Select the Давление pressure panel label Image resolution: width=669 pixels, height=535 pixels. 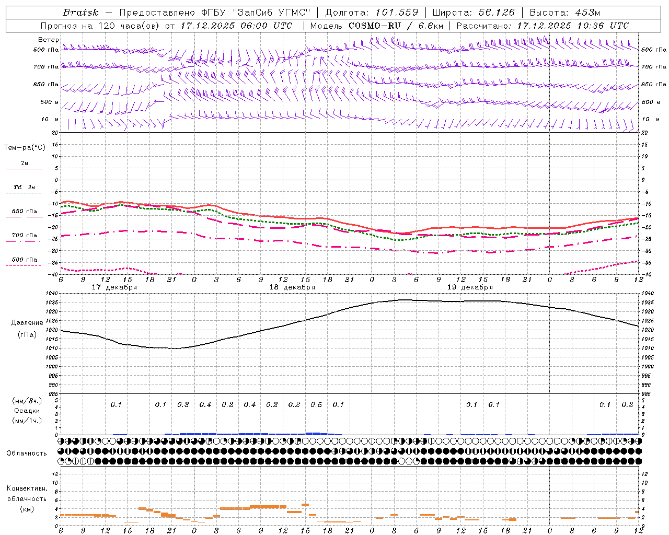pos(27,322)
